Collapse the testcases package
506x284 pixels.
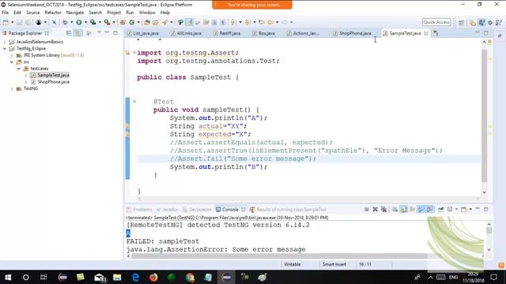[x=19, y=69]
